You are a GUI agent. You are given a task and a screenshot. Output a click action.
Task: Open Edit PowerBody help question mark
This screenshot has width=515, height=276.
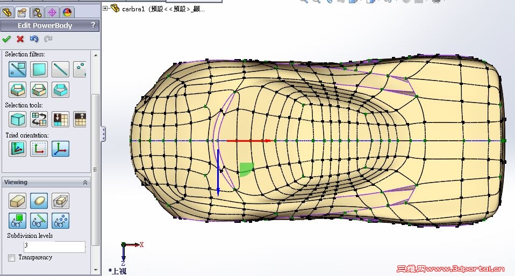coord(94,25)
